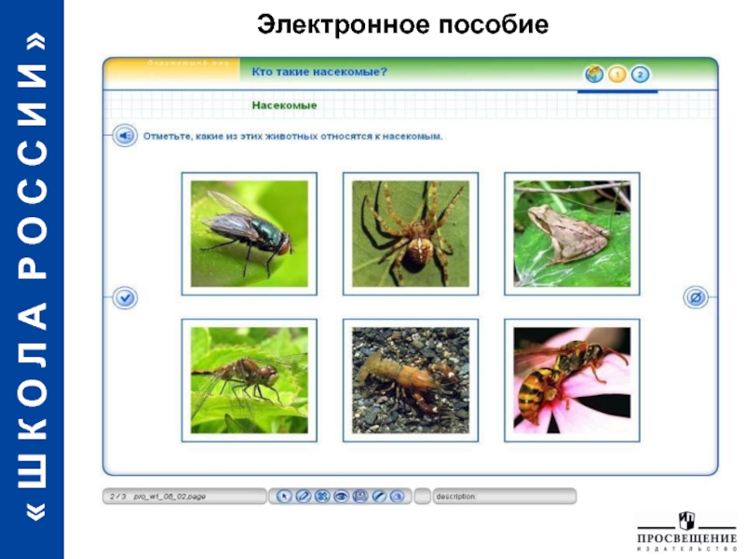Viewport: 745px width, 559px height.
Task: Click the cross eraser tool icon
Action: pyautogui.click(x=322, y=497)
